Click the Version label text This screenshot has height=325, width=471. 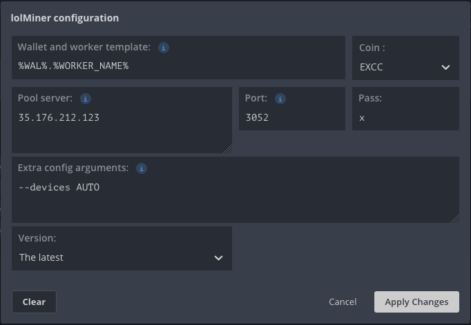(37, 238)
